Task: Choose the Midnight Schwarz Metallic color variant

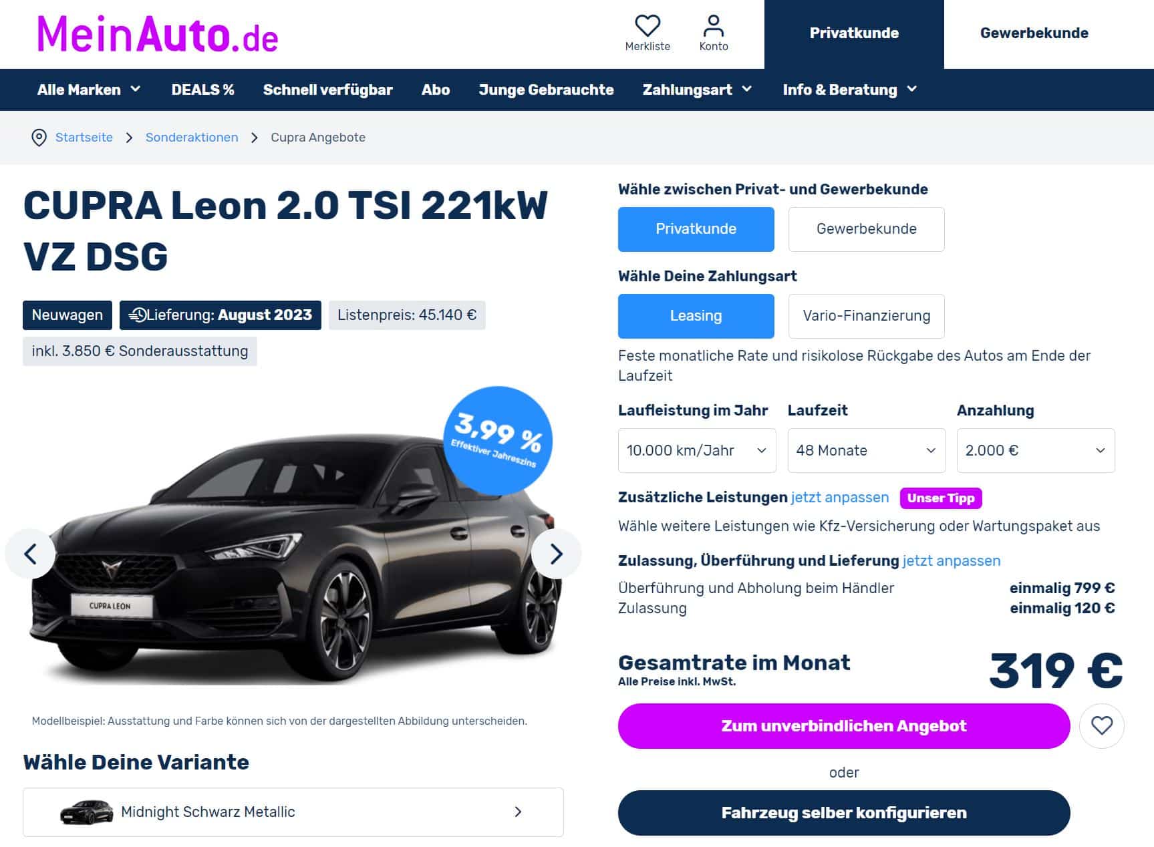Action: click(x=293, y=812)
